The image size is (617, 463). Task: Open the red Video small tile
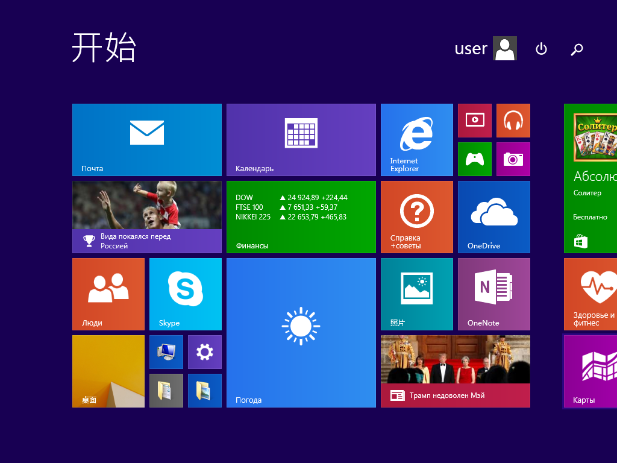click(474, 120)
